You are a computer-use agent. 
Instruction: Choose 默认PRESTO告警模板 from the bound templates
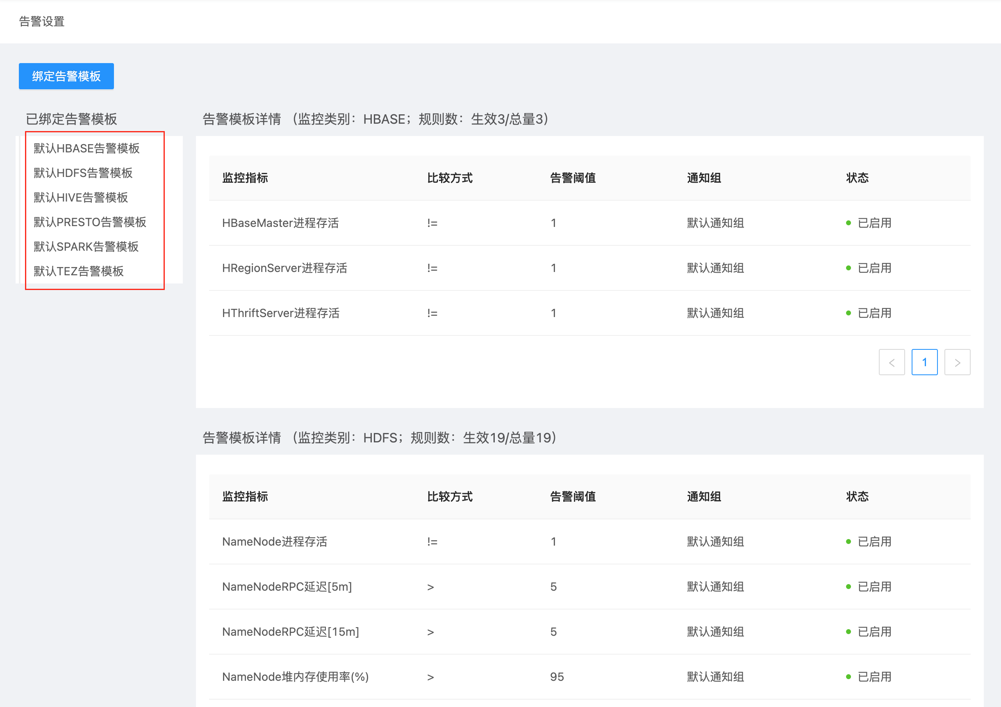tap(90, 222)
